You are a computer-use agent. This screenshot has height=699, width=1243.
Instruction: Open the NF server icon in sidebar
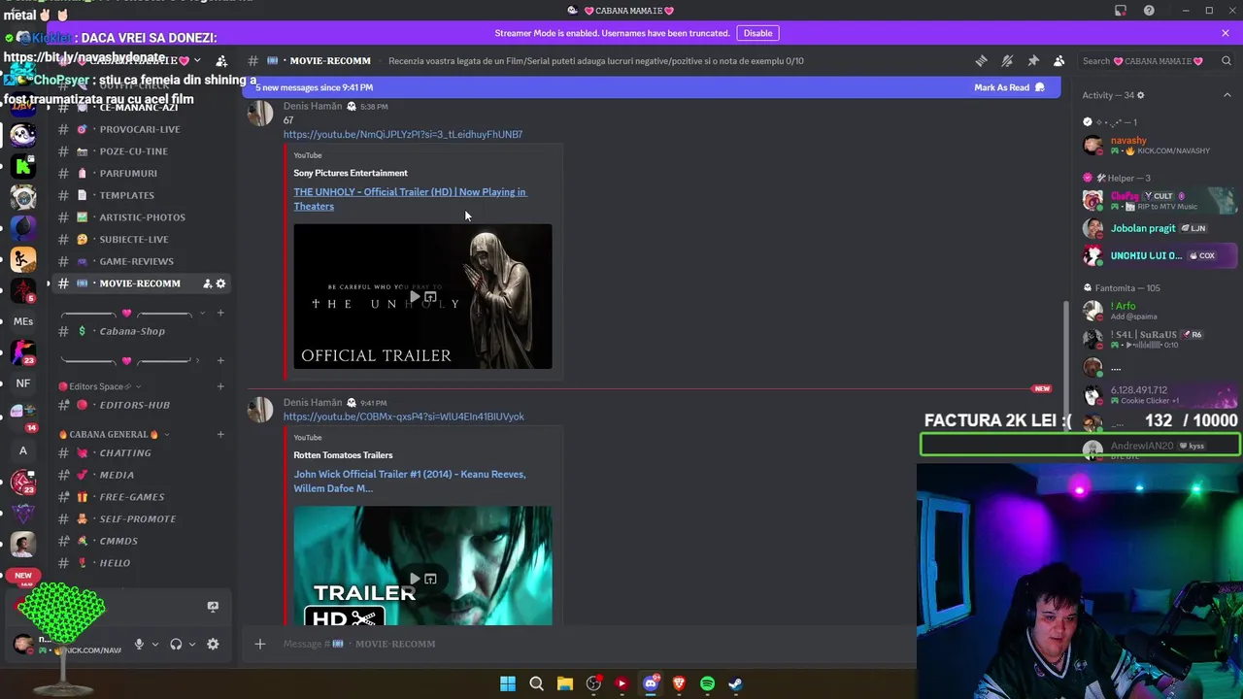click(x=23, y=383)
